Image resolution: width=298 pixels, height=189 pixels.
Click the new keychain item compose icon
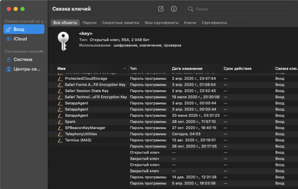(161, 9)
